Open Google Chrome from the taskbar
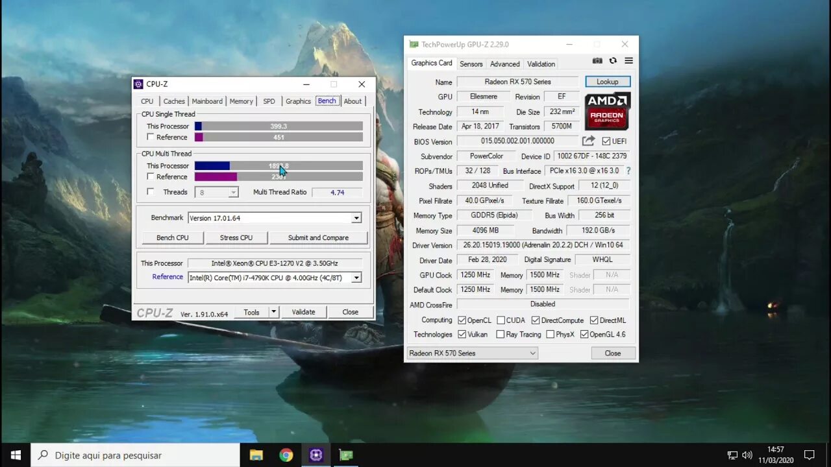Screen dimensions: 831x467 pos(286,455)
